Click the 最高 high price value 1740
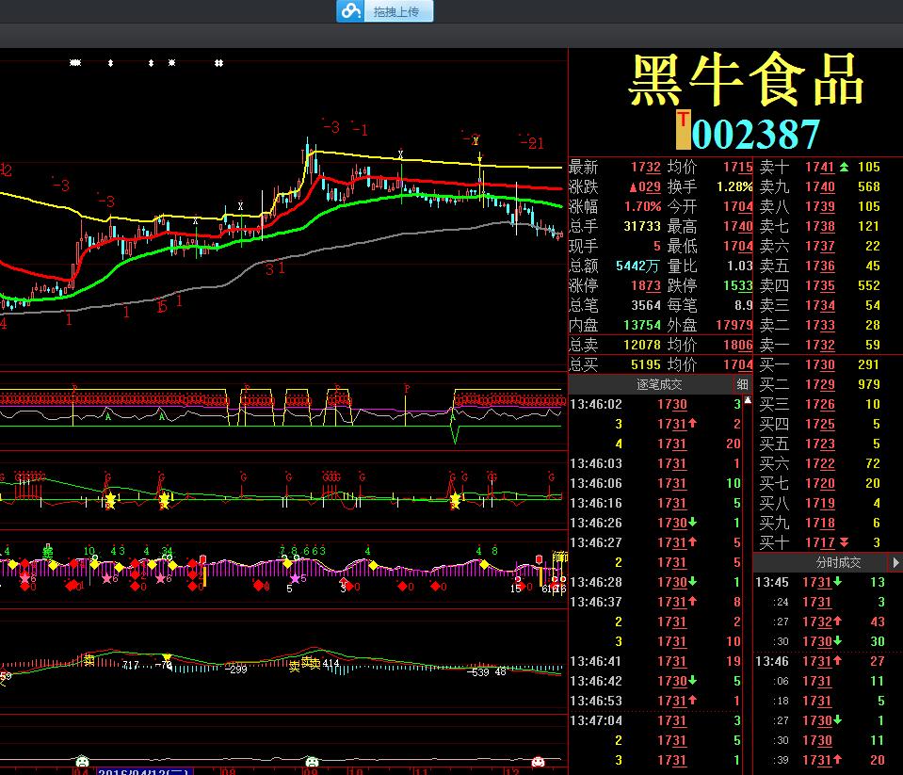 point(737,226)
